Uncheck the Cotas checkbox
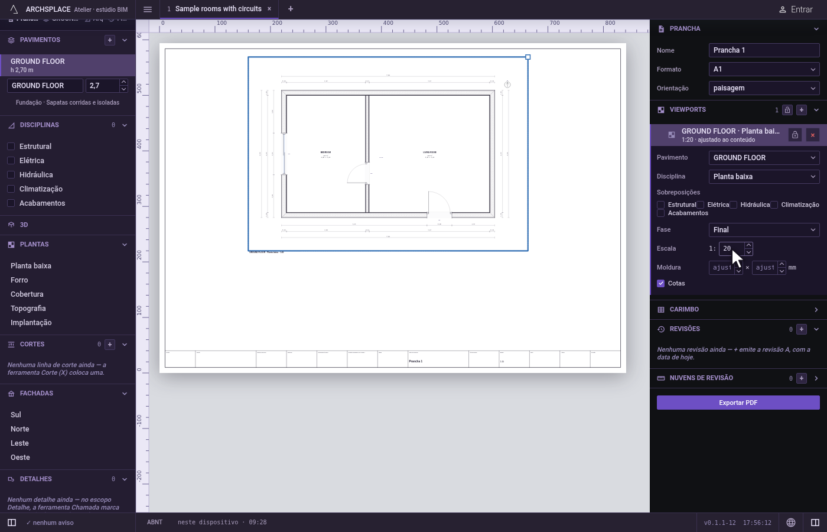827x532 pixels. [661, 283]
